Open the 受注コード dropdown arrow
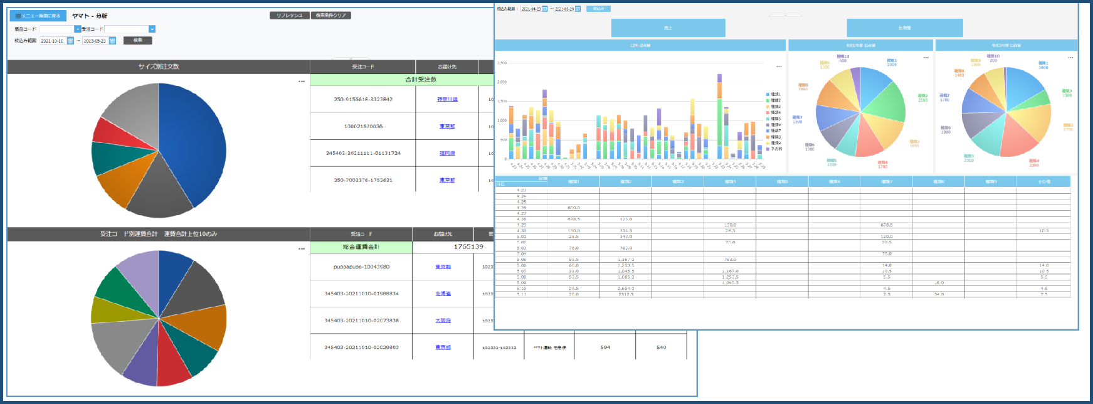Viewport: 1093px width, 404px height. tap(152, 29)
